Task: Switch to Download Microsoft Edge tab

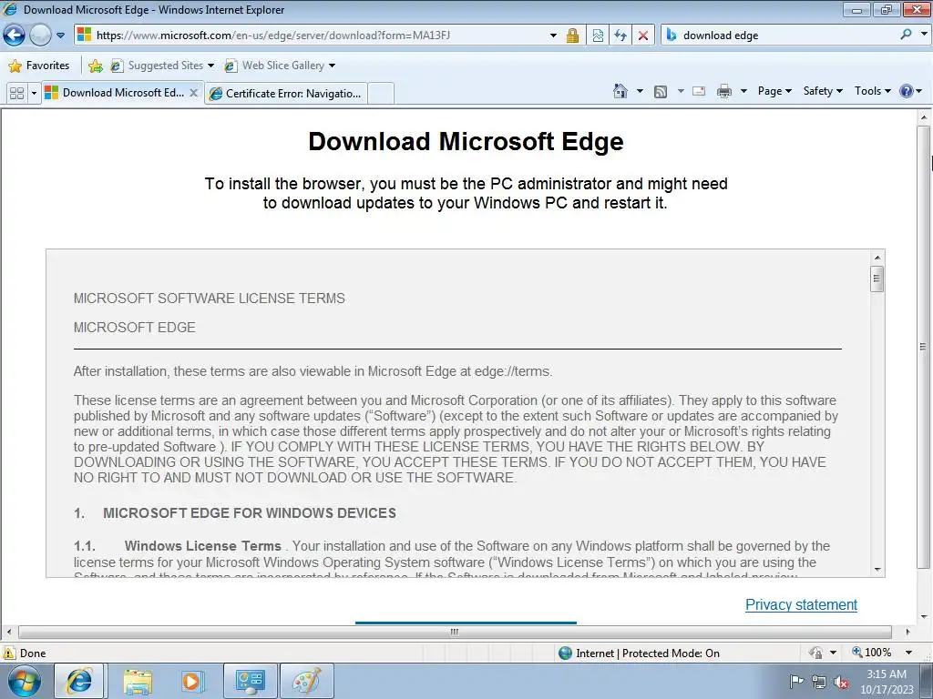Action: pos(116,93)
